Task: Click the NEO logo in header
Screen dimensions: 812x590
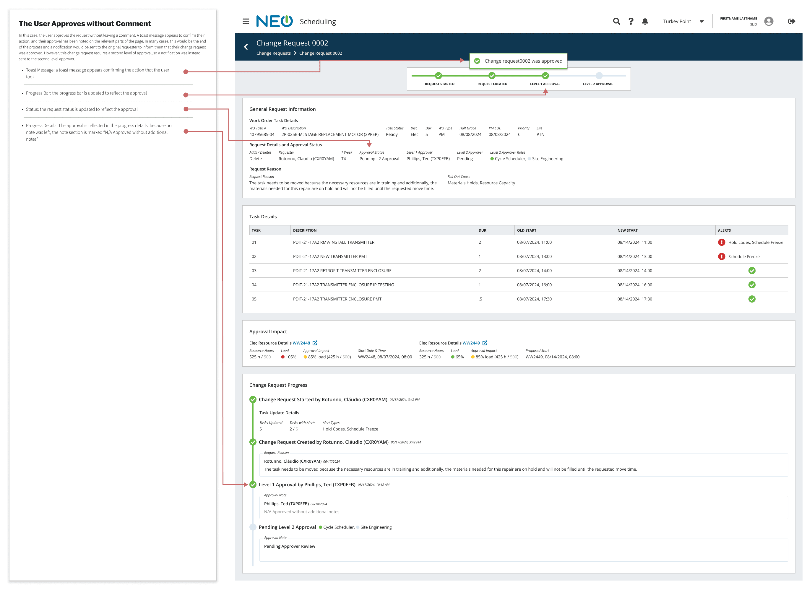Action: [x=275, y=22]
